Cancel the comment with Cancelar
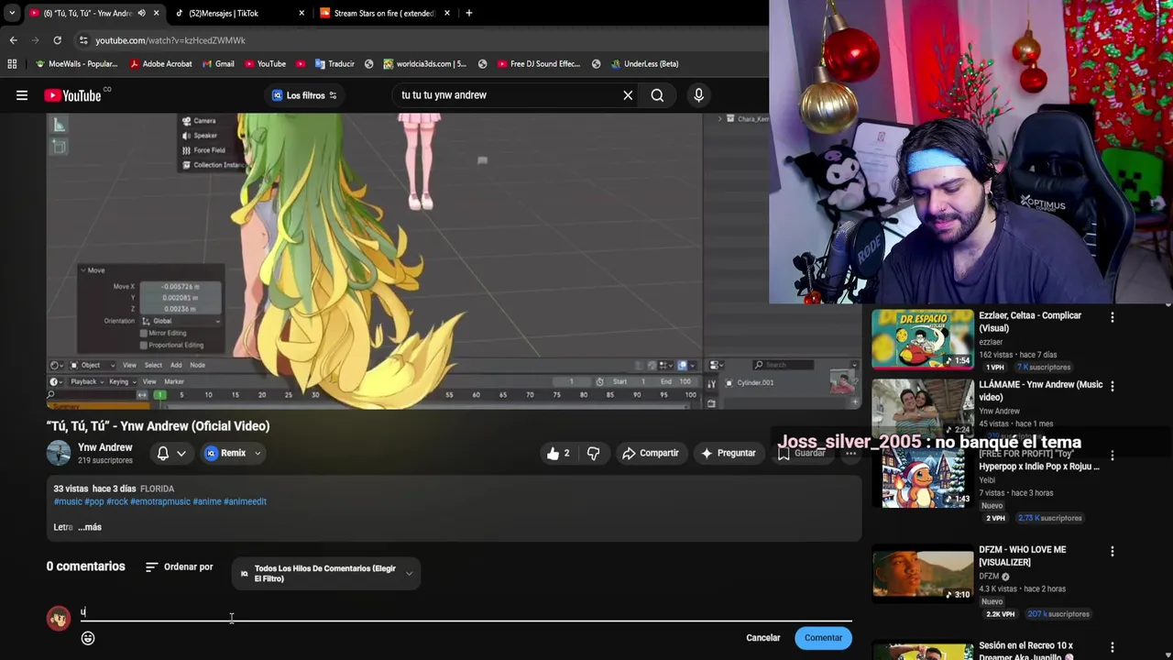The image size is (1173, 660). [x=763, y=638]
